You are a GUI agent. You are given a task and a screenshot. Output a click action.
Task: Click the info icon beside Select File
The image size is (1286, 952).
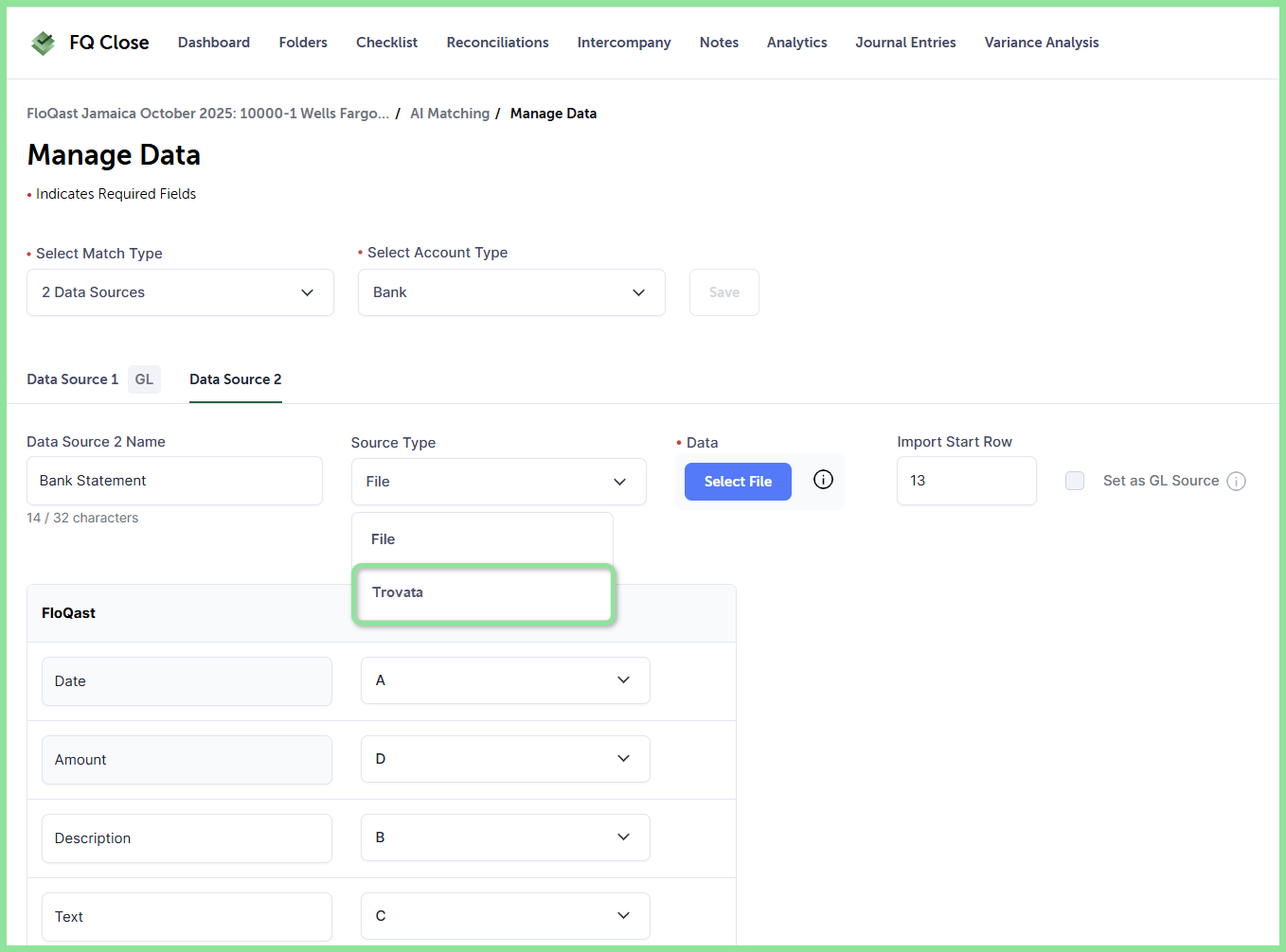(824, 480)
